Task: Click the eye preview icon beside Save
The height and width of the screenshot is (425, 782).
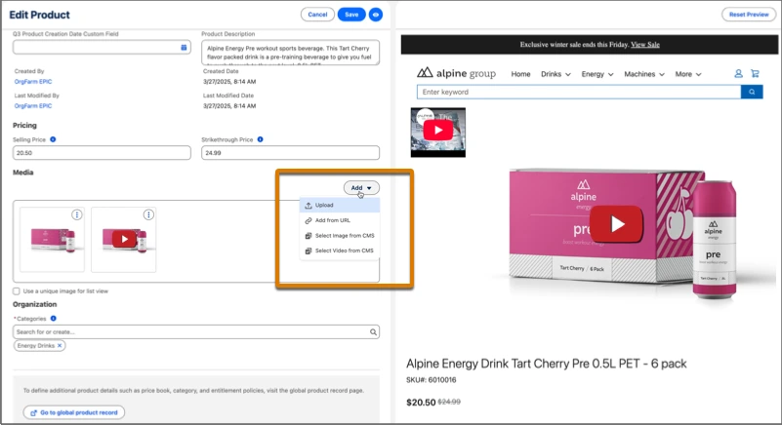Action: [376, 15]
